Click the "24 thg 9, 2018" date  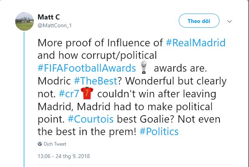[x=73, y=156]
